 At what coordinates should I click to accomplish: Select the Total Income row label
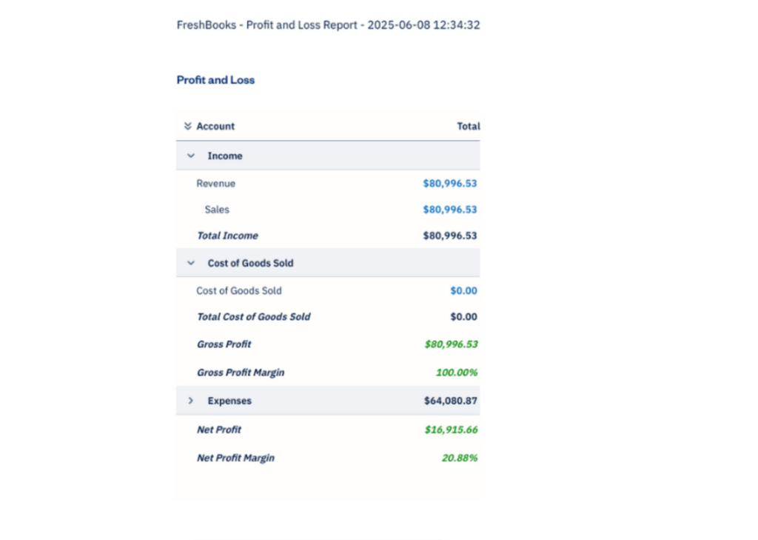(x=227, y=236)
